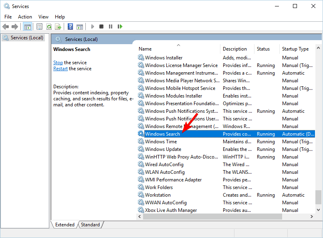Click the gear icon beside Windows Search
This screenshot has height=238, width=323.
[141, 134]
